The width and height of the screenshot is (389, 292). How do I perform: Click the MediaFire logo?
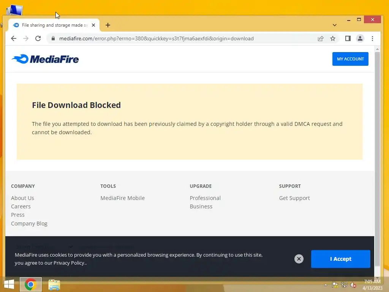tap(45, 59)
